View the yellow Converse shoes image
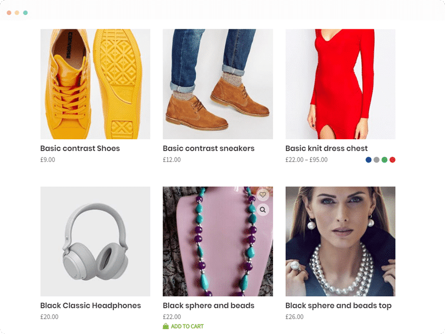The width and height of the screenshot is (445, 334). (95, 84)
